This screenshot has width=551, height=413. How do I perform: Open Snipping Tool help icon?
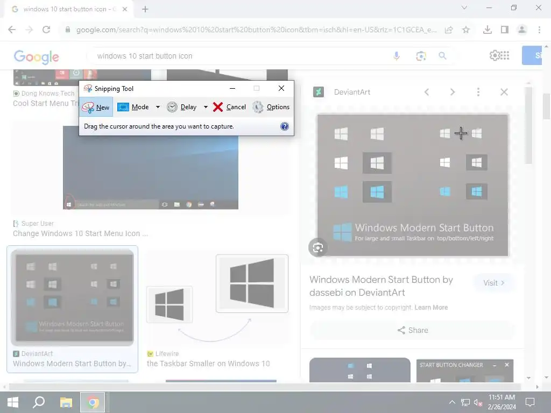(285, 126)
